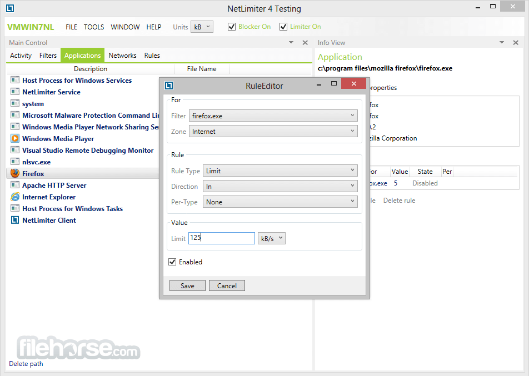This screenshot has width=529, height=376.
Task: Click the RuleEditor title bar logo icon
Action: pyautogui.click(x=169, y=86)
